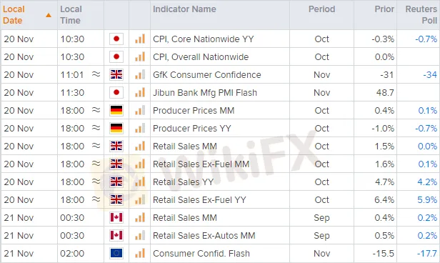Sort by Local Time column header
This screenshot has height=263, width=440.
71,14
